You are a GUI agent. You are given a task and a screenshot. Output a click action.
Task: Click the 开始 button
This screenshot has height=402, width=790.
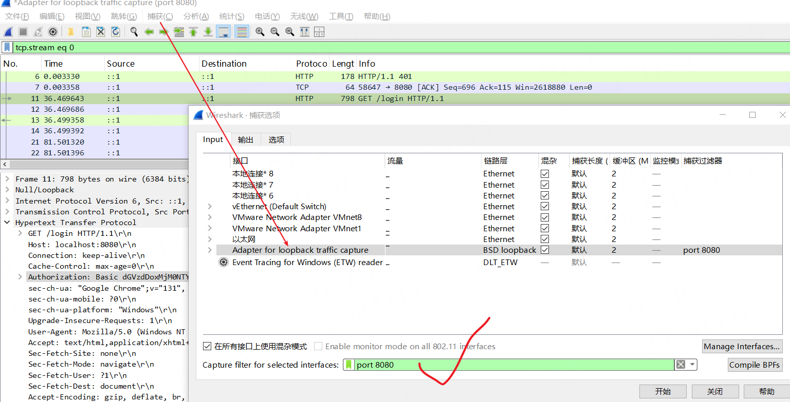click(663, 391)
